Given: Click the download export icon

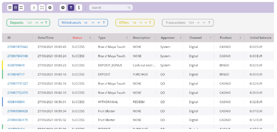Looking at the screenshot, I should pos(34,8).
